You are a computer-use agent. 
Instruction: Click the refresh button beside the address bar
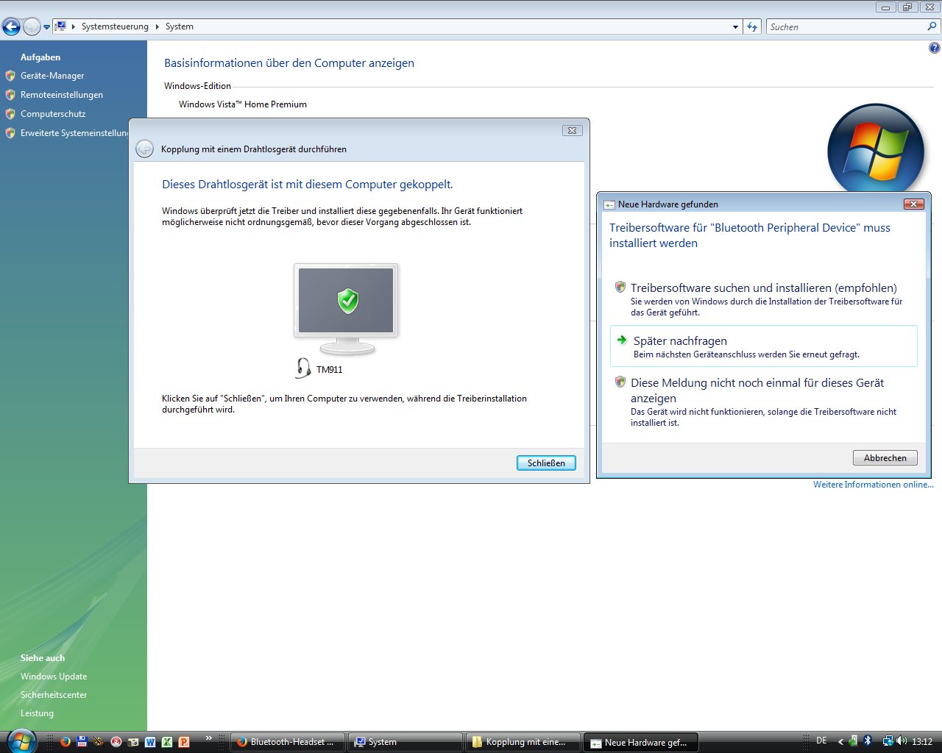752,27
